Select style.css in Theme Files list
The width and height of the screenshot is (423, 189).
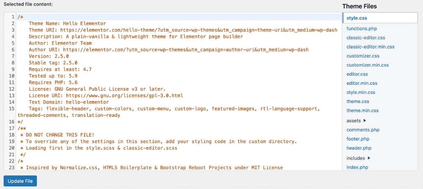357,18
